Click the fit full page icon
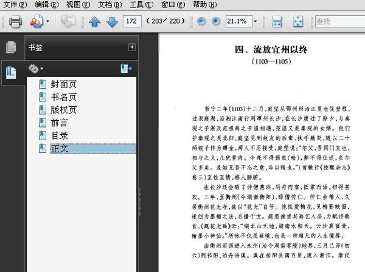The width and height of the screenshot is (365, 272). coord(298,22)
